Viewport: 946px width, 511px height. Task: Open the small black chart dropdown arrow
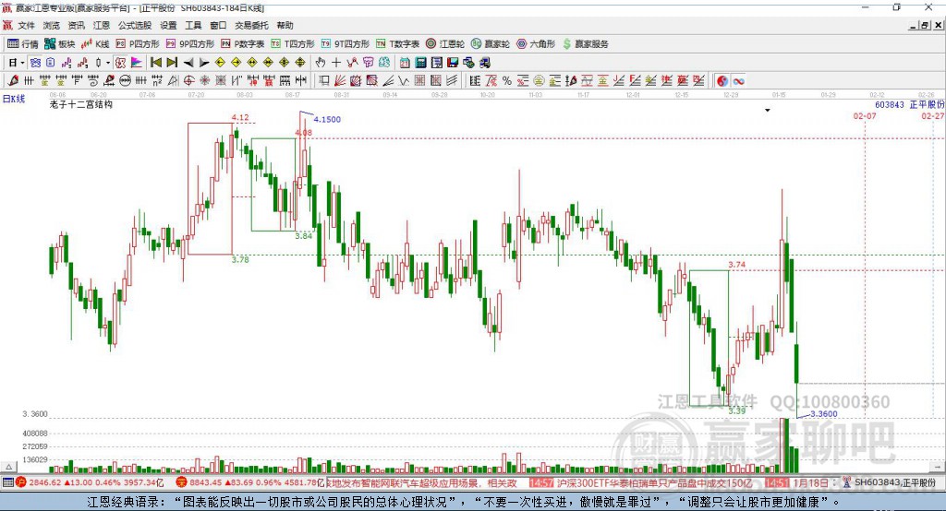pyautogui.click(x=768, y=111)
